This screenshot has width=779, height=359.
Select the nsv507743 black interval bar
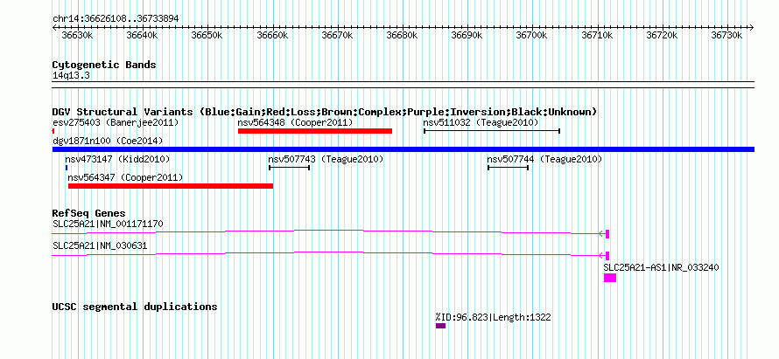[x=289, y=168]
